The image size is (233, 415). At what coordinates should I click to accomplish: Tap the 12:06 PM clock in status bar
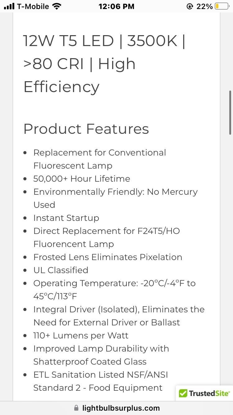(x=116, y=6)
